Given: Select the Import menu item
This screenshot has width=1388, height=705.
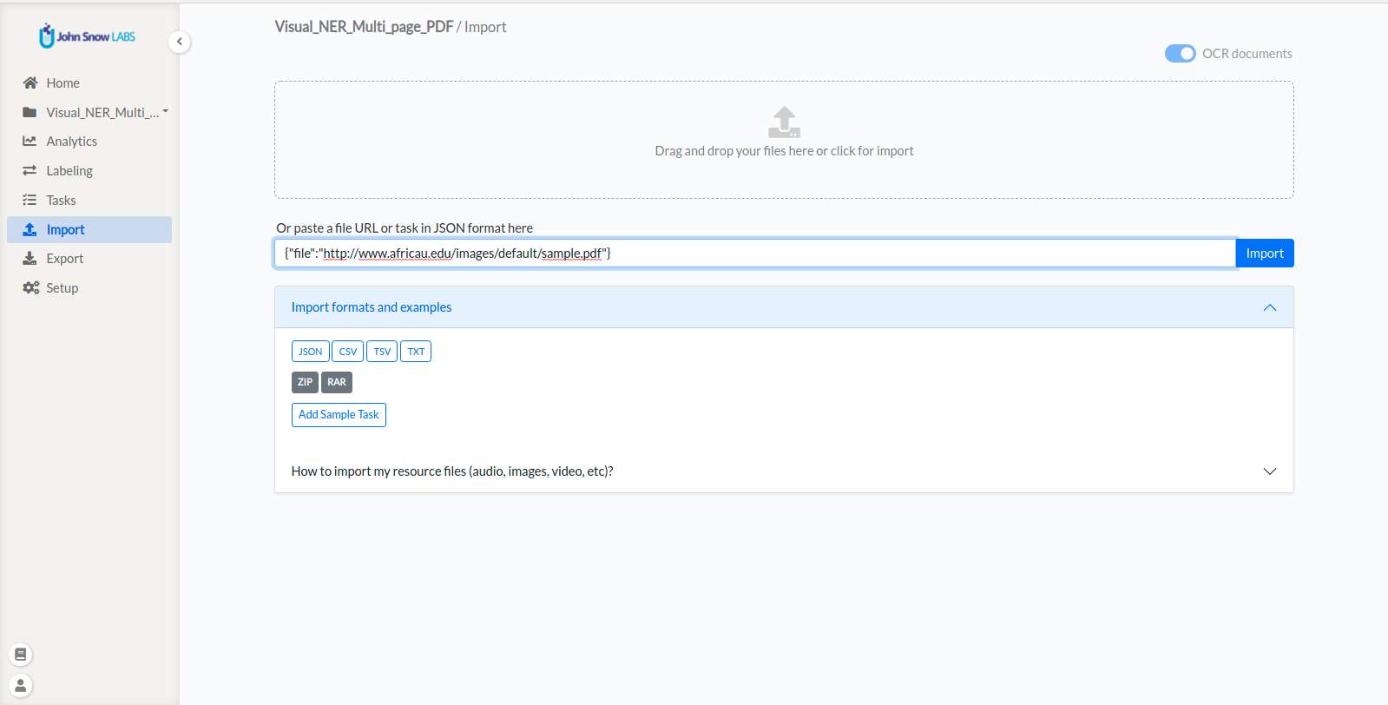Looking at the screenshot, I should [89, 229].
